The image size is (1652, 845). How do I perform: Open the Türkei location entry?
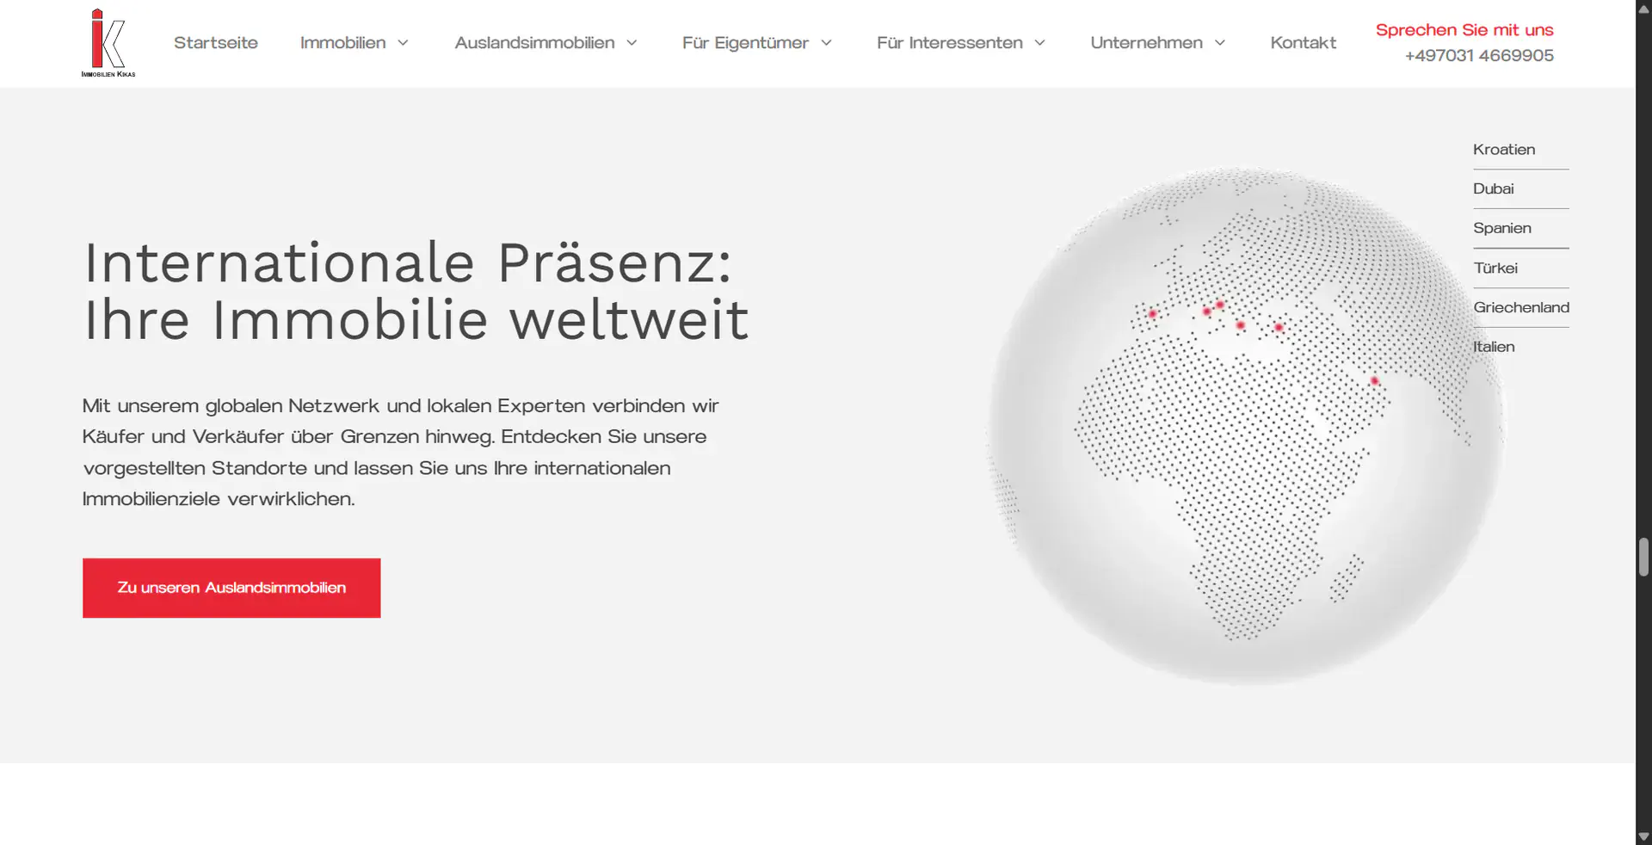(1496, 268)
